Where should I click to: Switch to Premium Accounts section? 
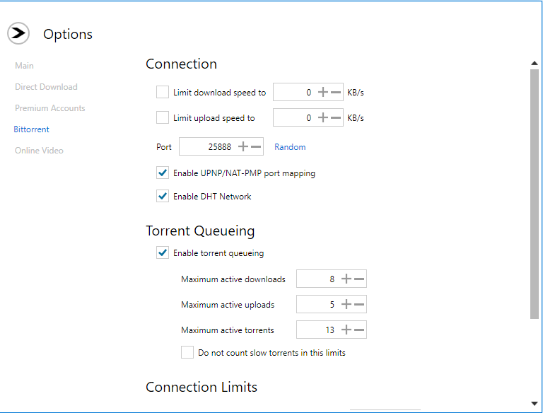(50, 108)
